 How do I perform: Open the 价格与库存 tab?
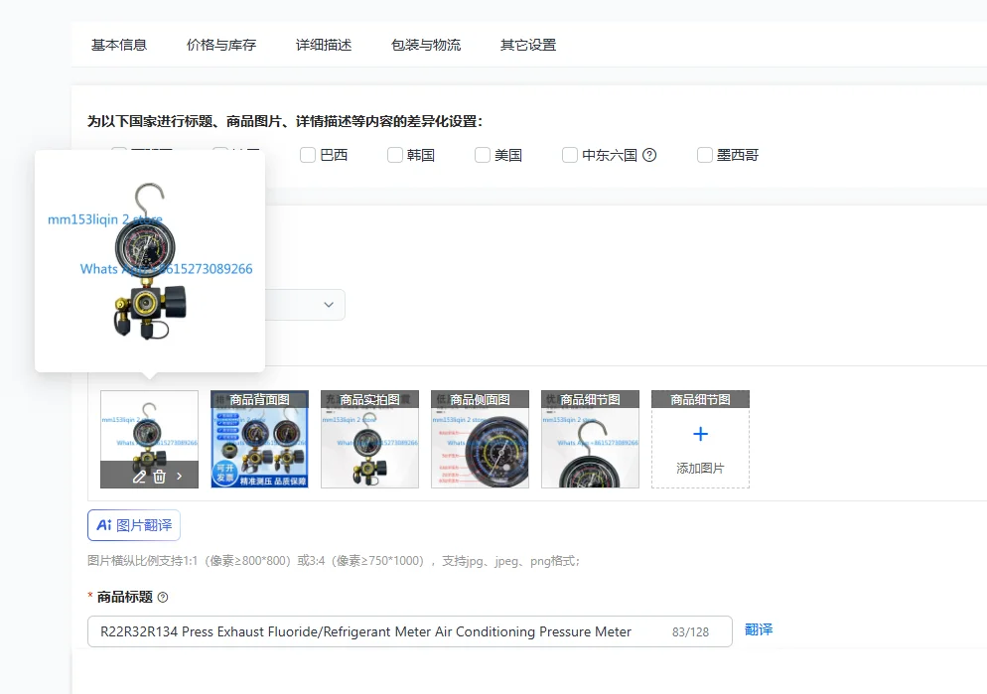pyautogui.click(x=221, y=45)
